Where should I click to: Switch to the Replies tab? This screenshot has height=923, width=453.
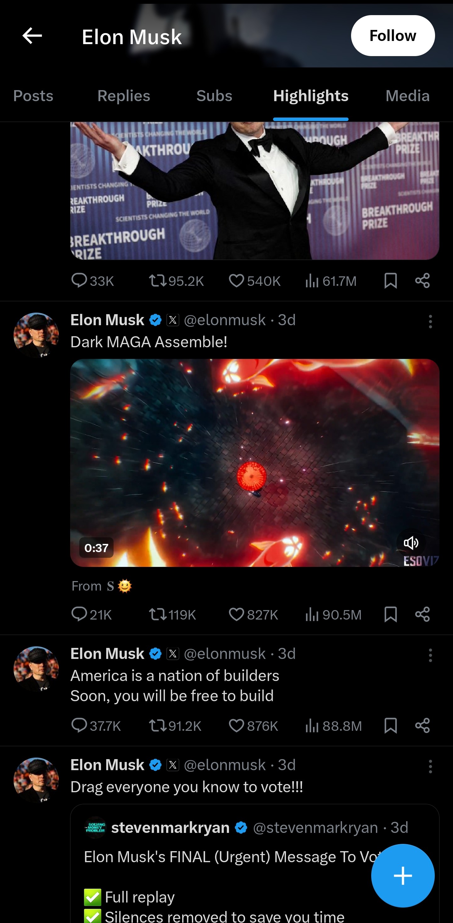tap(123, 96)
